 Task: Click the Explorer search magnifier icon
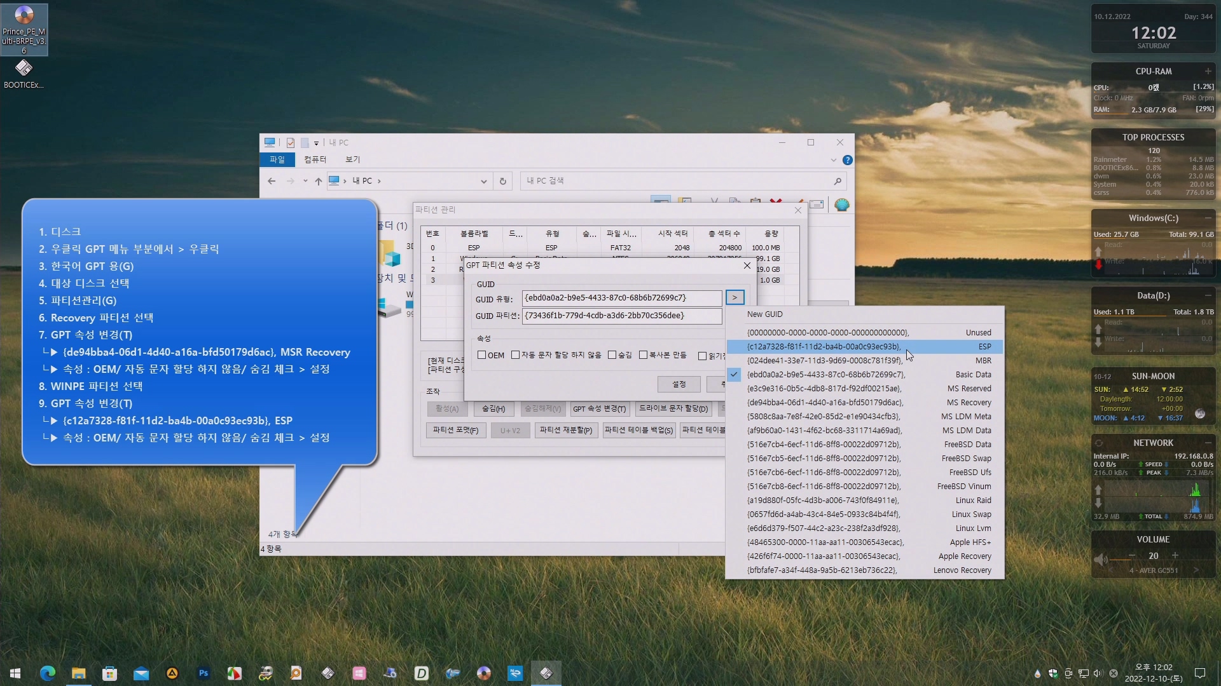[838, 181]
